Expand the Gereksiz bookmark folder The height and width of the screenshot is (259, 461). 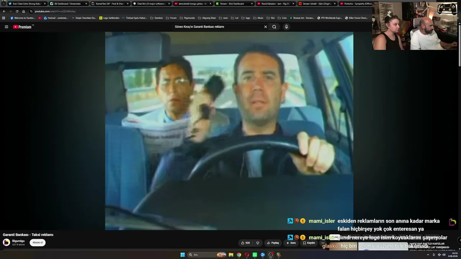point(157,18)
